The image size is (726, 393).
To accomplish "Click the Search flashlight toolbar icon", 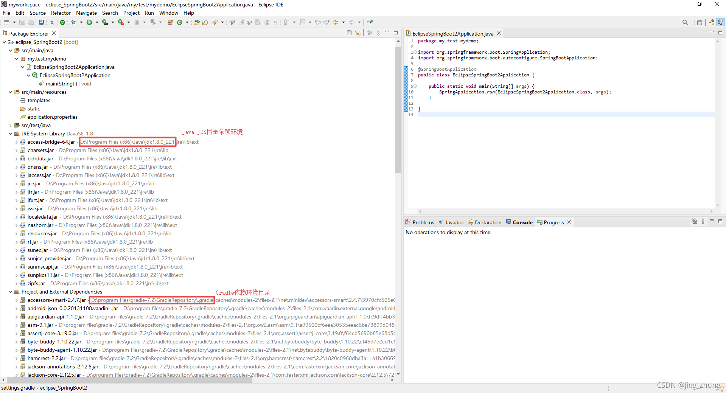I will (215, 22).
